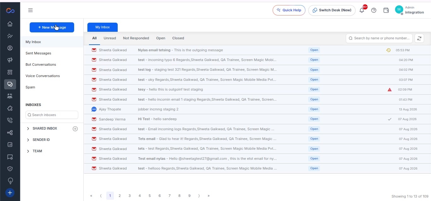Go to page 2 in pagination

click(x=120, y=196)
